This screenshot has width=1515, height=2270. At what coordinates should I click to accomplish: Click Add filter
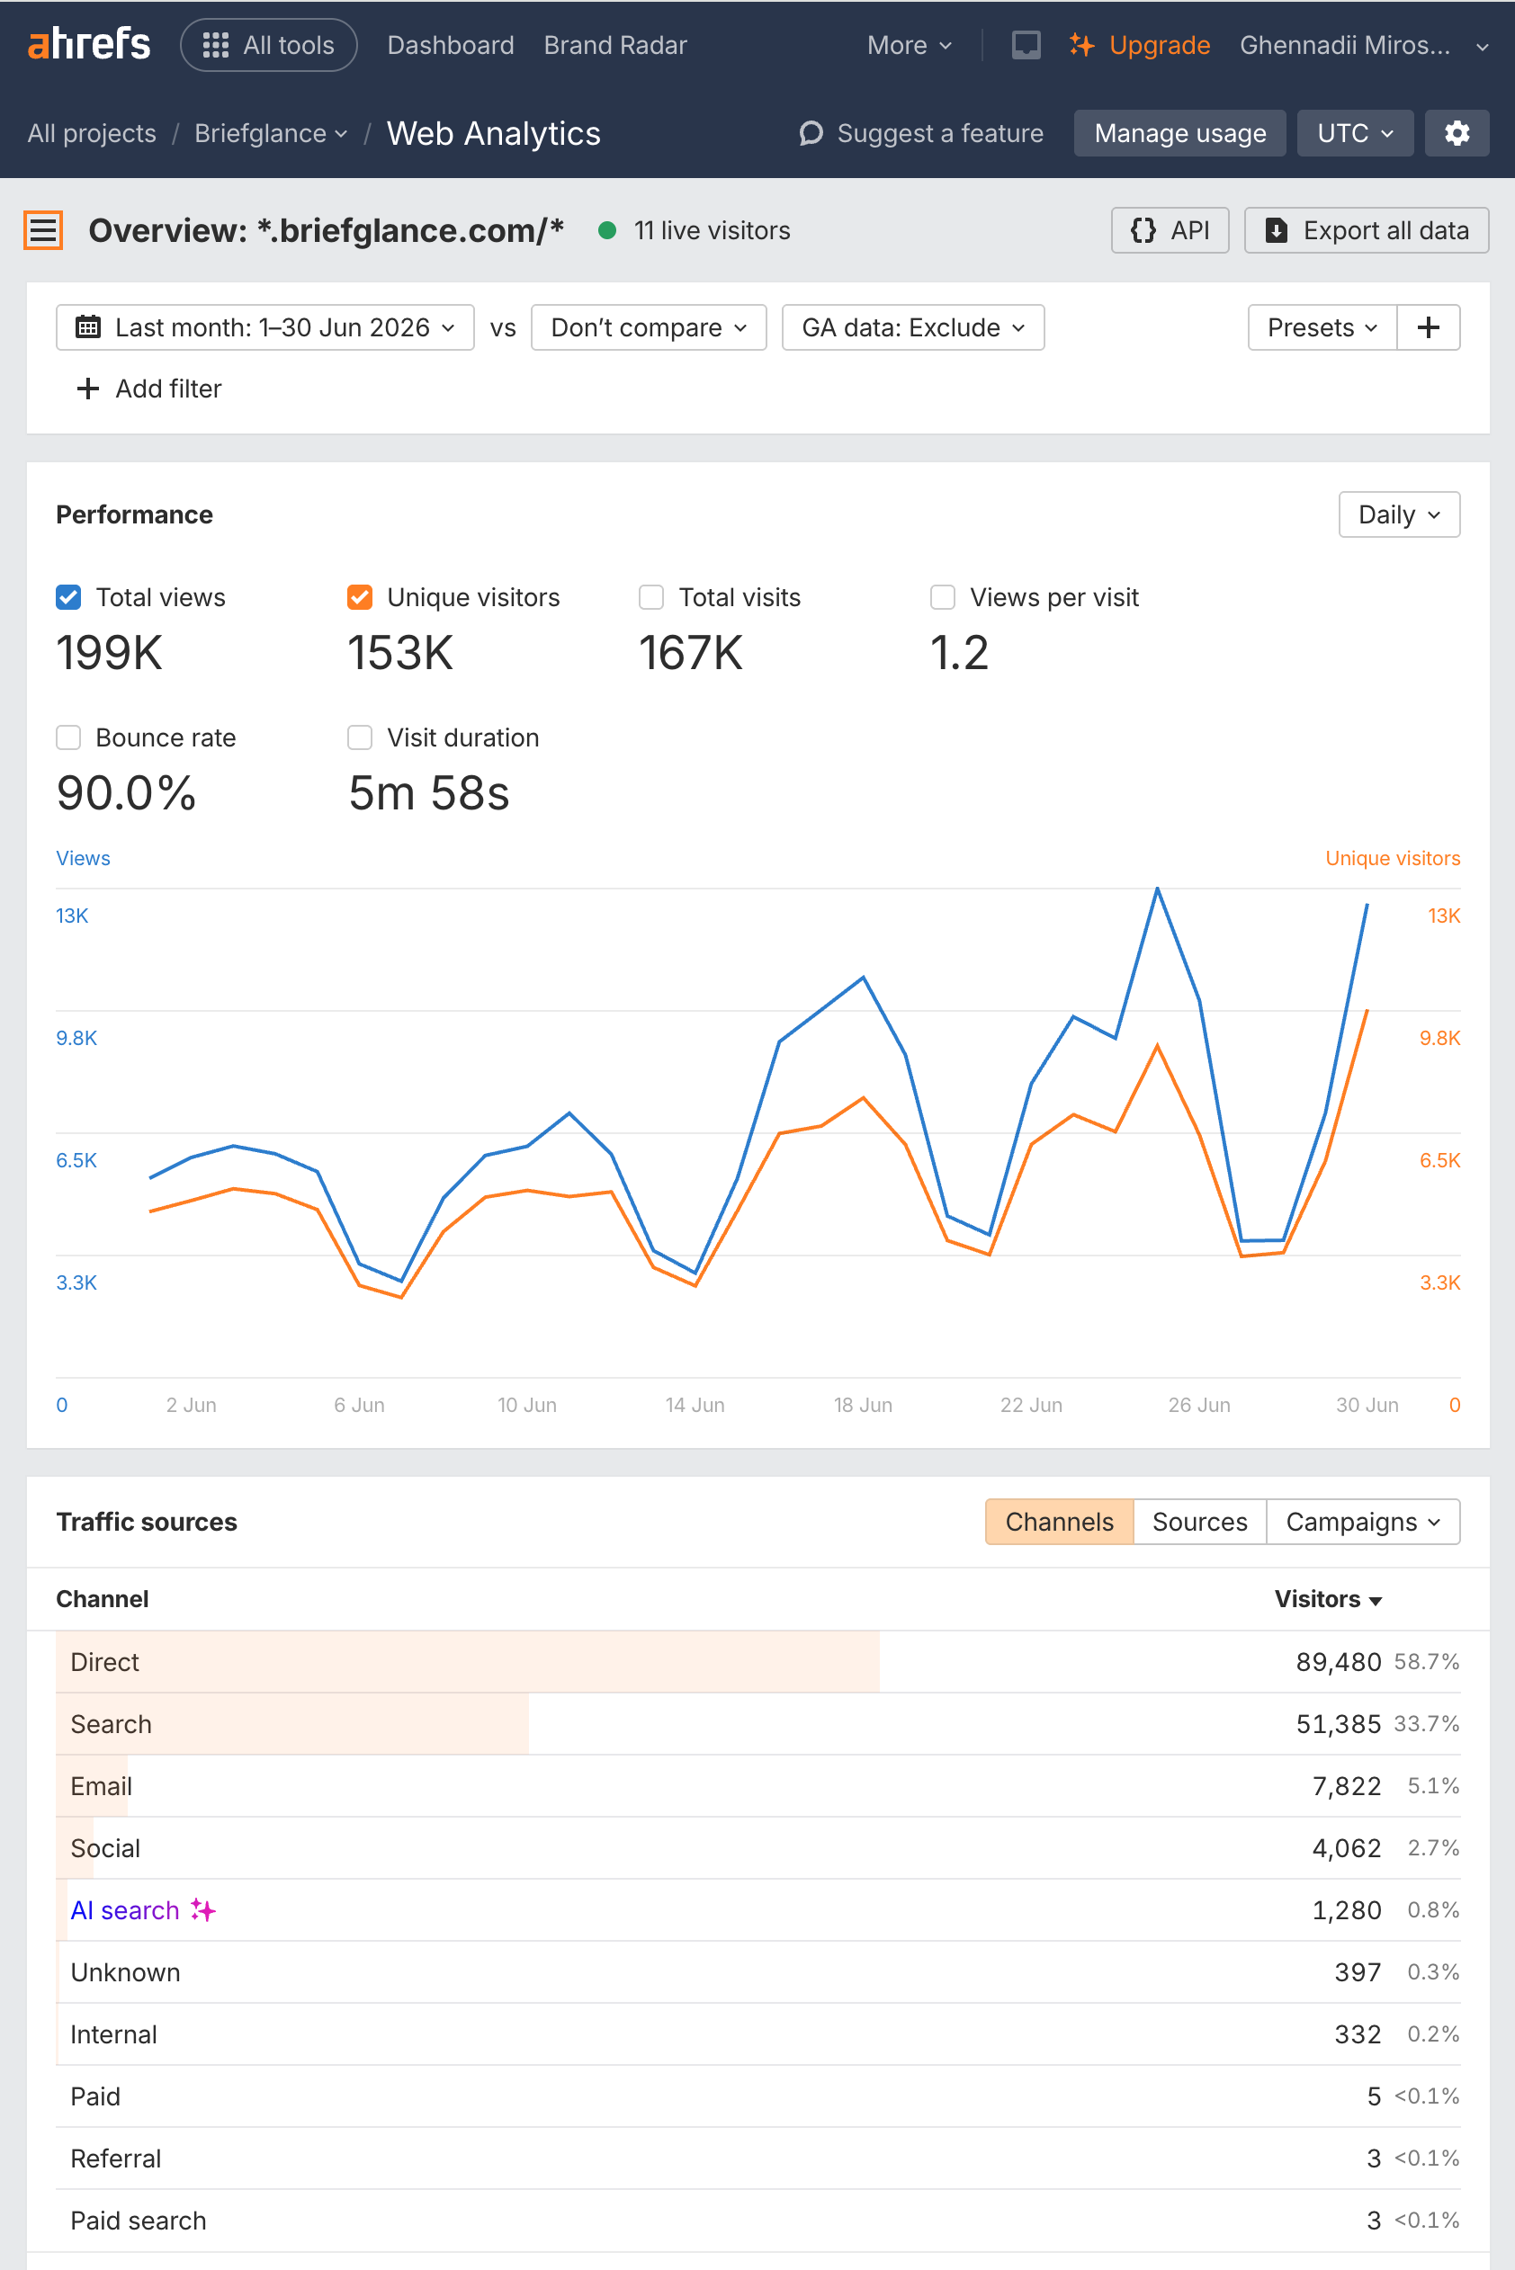[x=148, y=389]
